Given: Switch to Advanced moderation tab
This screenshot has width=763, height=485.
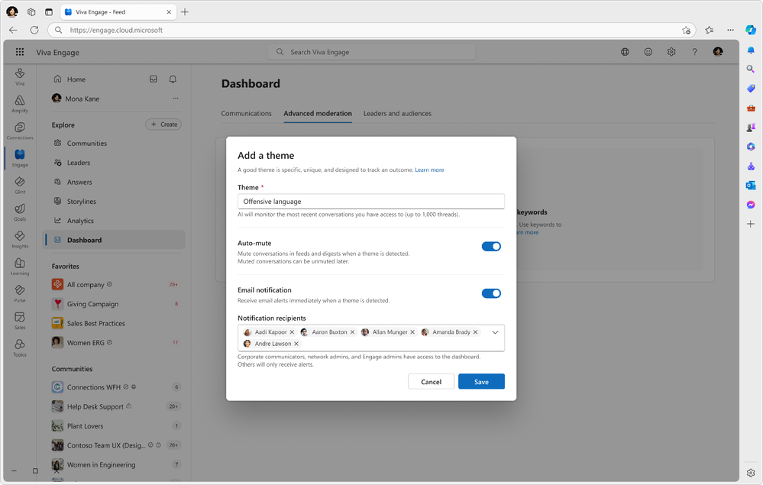Looking at the screenshot, I should pyautogui.click(x=318, y=113).
